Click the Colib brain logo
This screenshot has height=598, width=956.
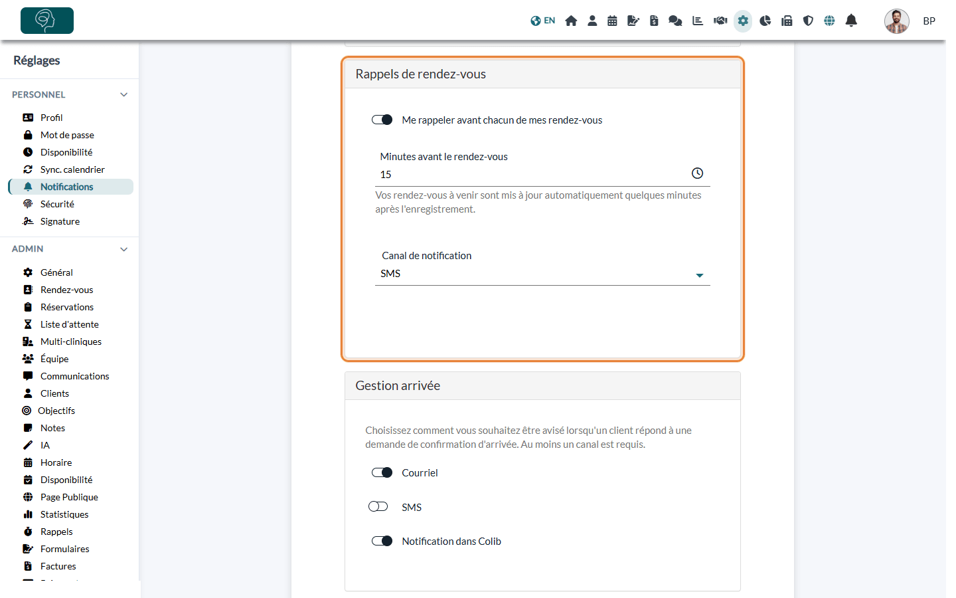47,21
